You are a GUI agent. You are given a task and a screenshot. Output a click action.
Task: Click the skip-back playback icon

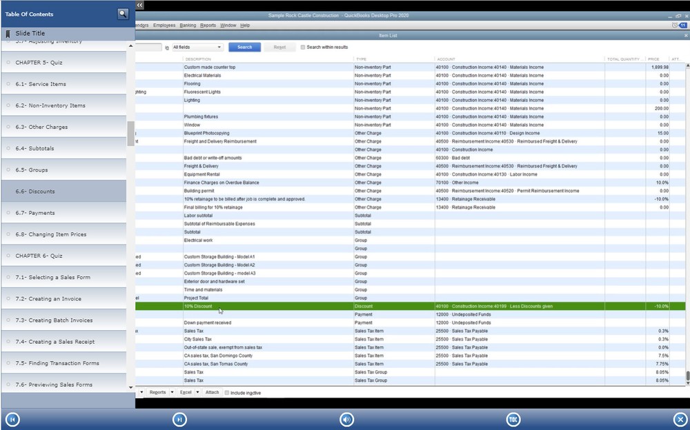(x=12, y=418)
